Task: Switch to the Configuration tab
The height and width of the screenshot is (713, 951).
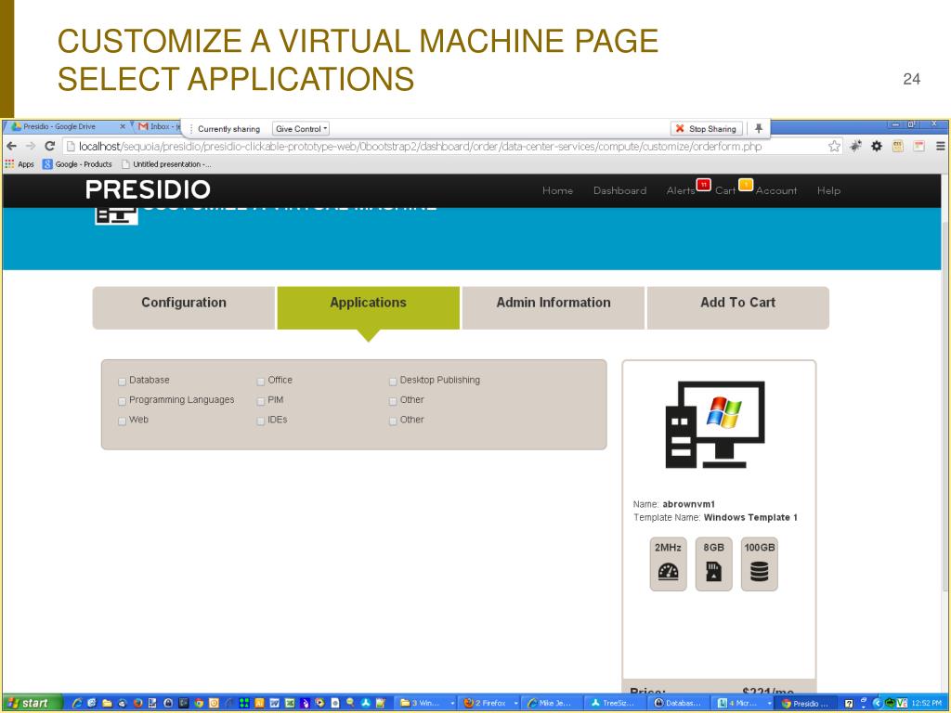Action: (184, 308)
